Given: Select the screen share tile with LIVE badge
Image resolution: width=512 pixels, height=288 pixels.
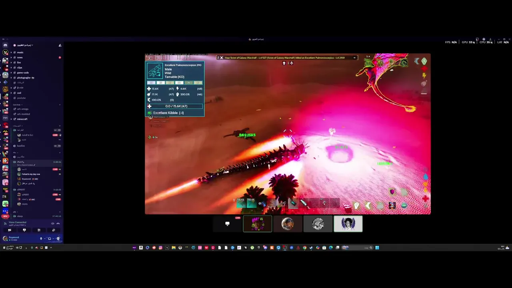Looking at the screenshot, I should (x=227, y=224).
